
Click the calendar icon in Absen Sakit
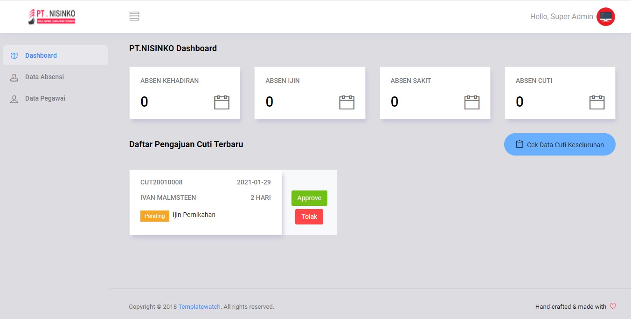pos(472,102)
